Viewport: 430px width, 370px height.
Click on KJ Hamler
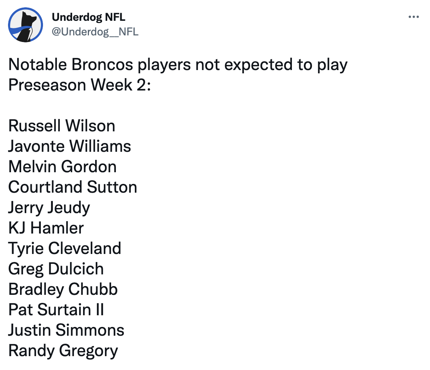point(46,228)
